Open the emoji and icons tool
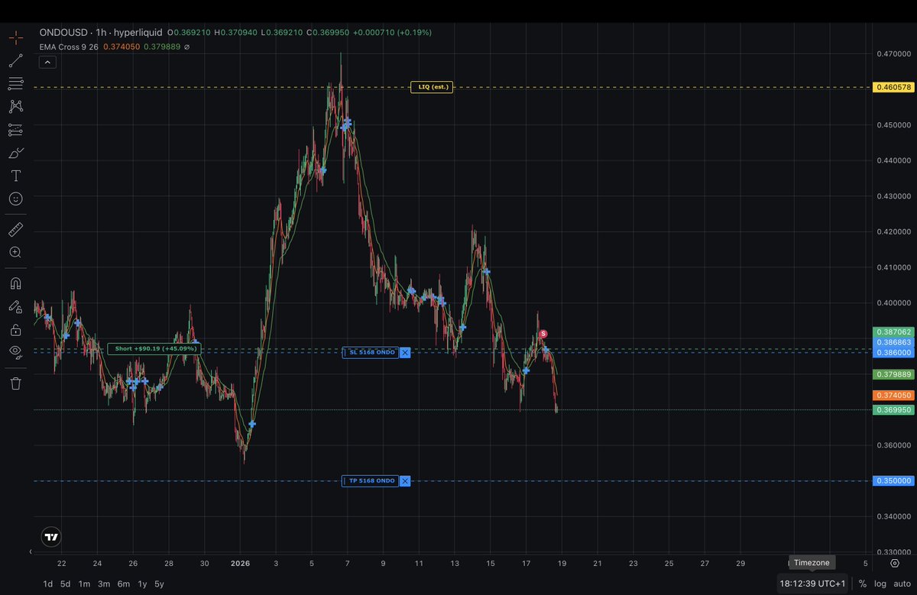This screenshot has height=595, width=917. 15,199
